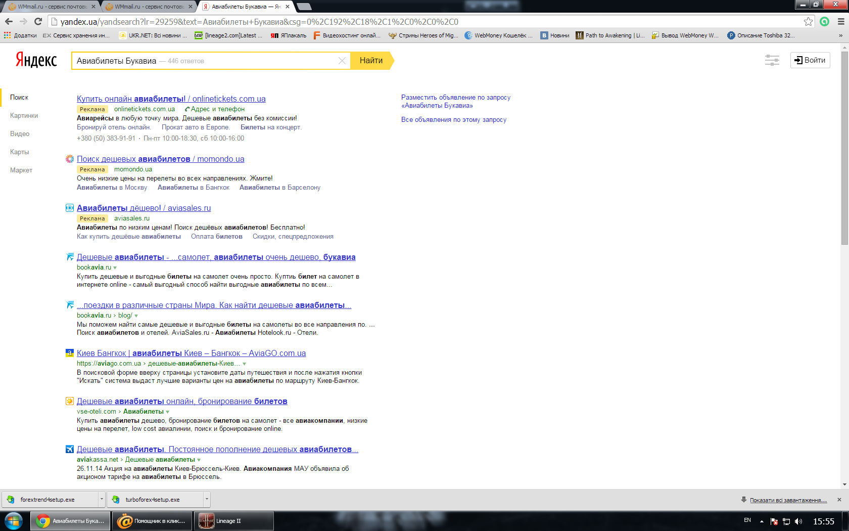The width and height of the screenshot is (849, 531).
Task: Click the 15:55 clock in tray
Action: pos(824,521)
